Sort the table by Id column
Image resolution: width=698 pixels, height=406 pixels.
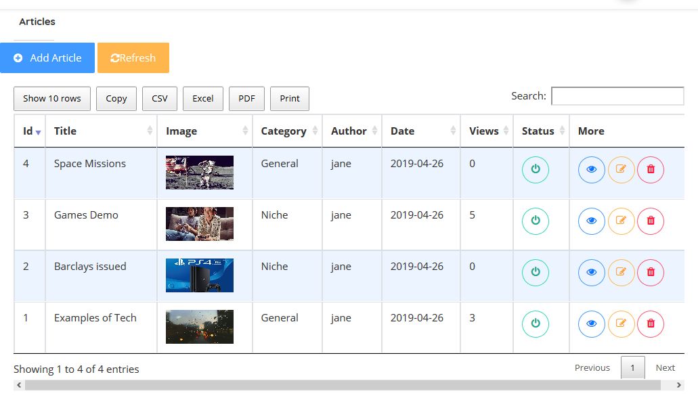pyautogui.click(x=29, y=131)
